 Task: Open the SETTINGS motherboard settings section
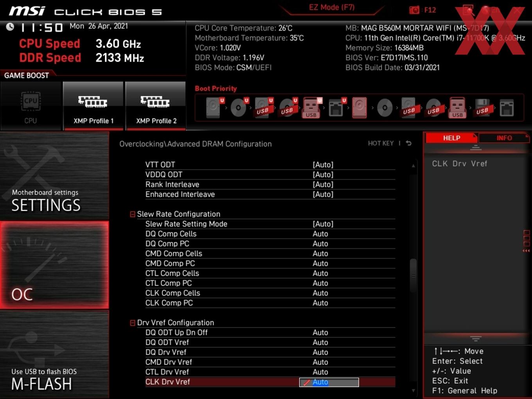coord(54,176)
